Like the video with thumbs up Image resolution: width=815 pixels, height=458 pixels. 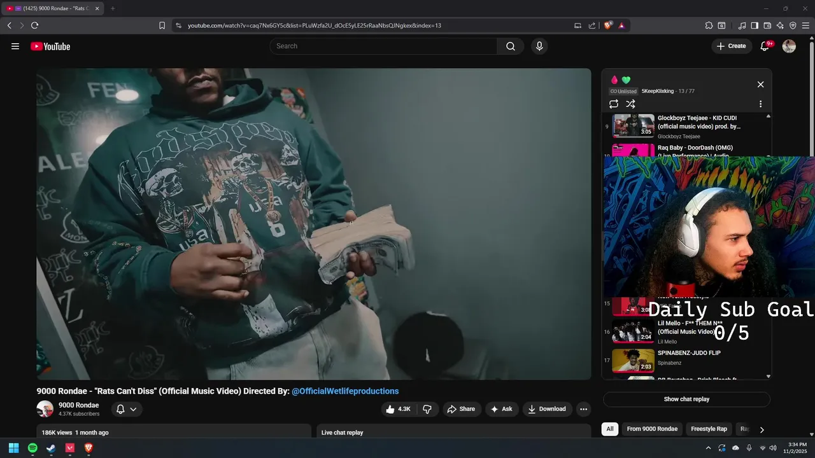click(398, 409)
